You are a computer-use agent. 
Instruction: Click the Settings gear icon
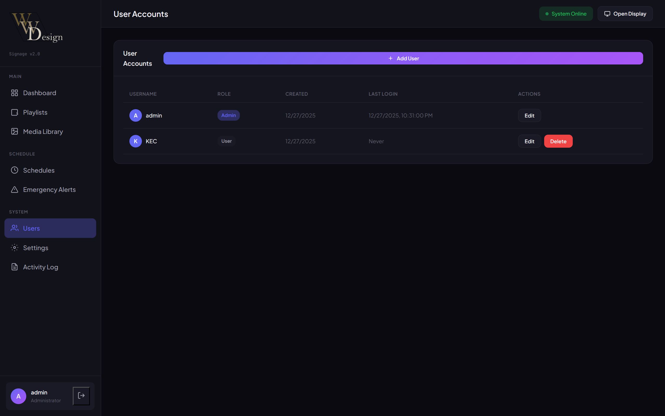tap(14, 248)
